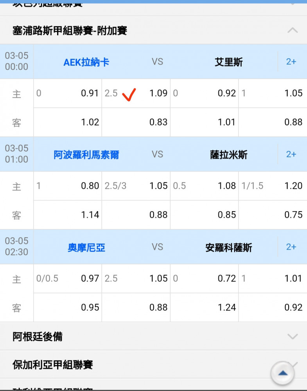This screenshot has width=307, height=391.
Task: Tap 2+ more markets for AEK拉納卡 match
Action: coord(291,62)
